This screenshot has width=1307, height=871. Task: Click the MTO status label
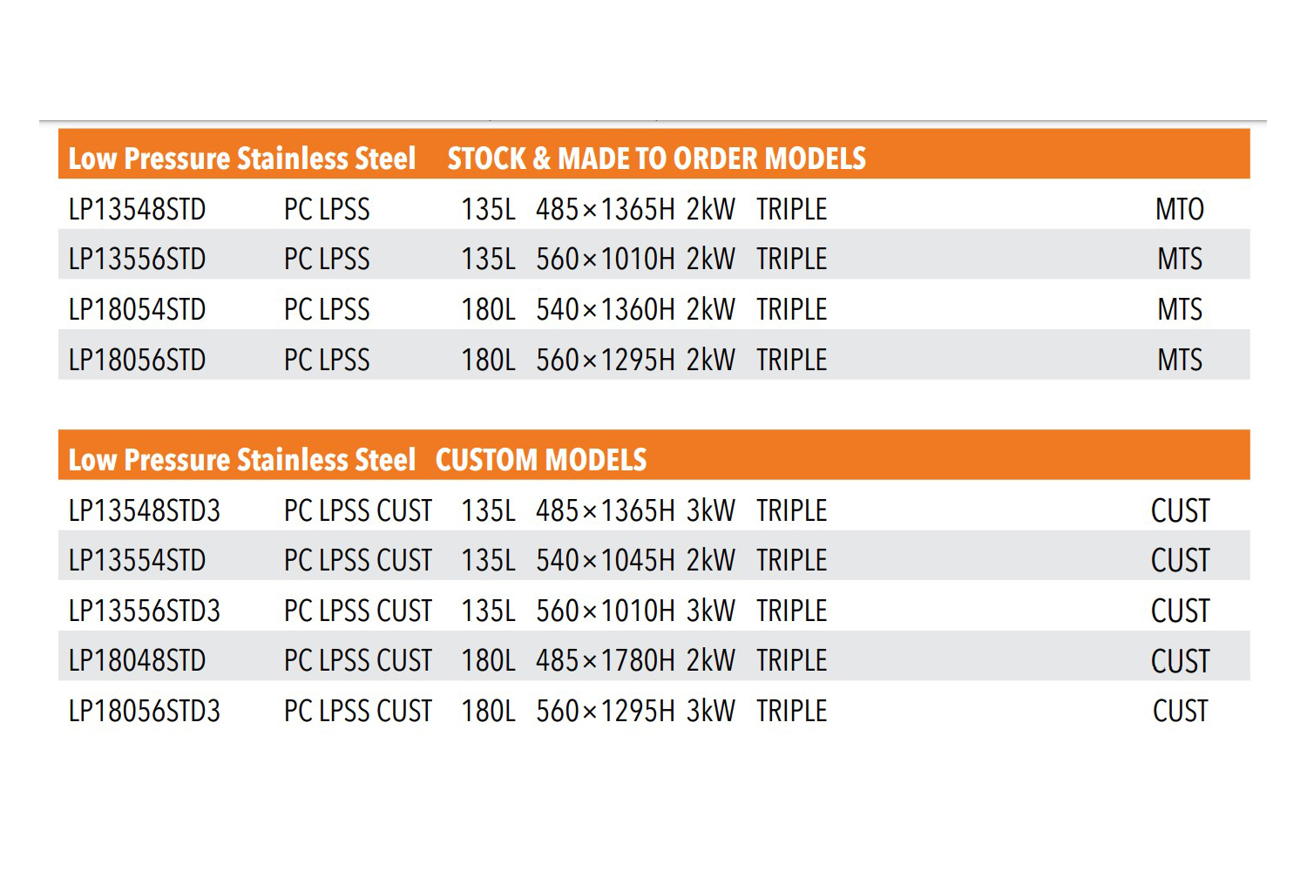click(1180, 209)
